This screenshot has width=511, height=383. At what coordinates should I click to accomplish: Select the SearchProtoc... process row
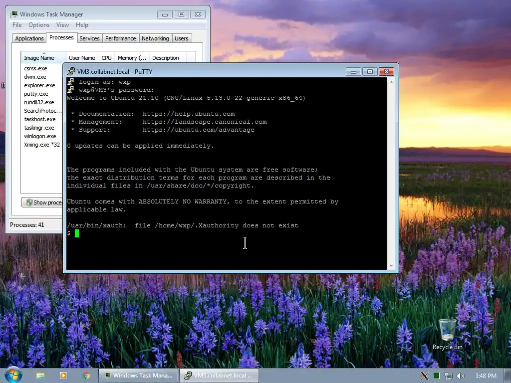click(42, 111)
